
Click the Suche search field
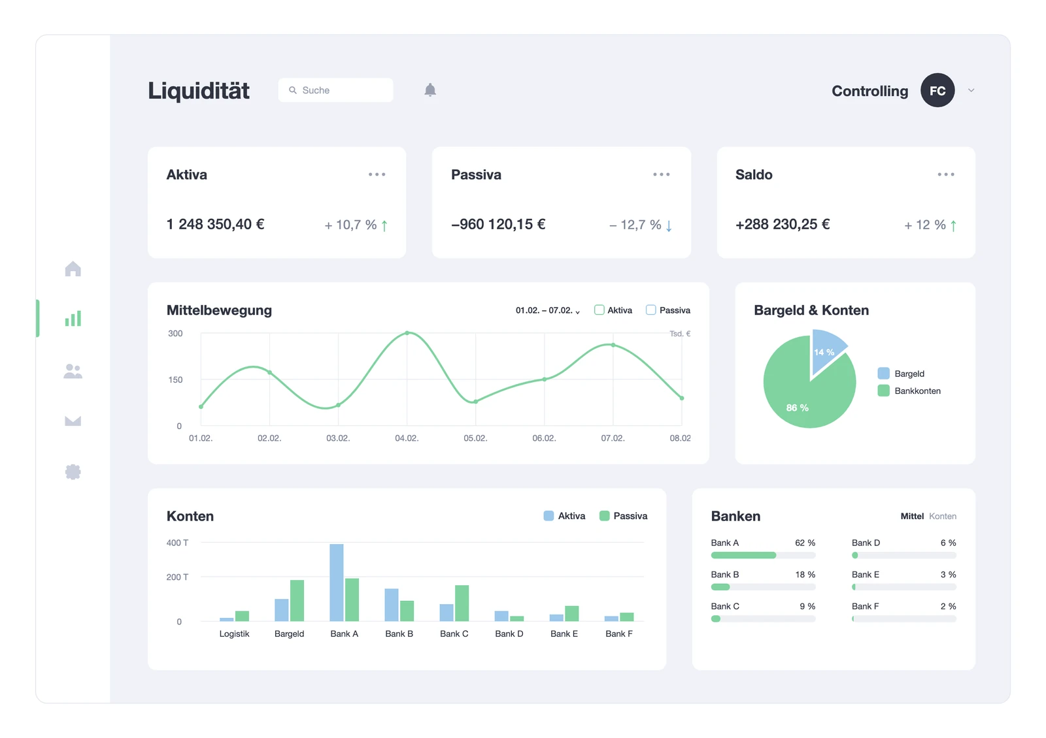[336, 90]
